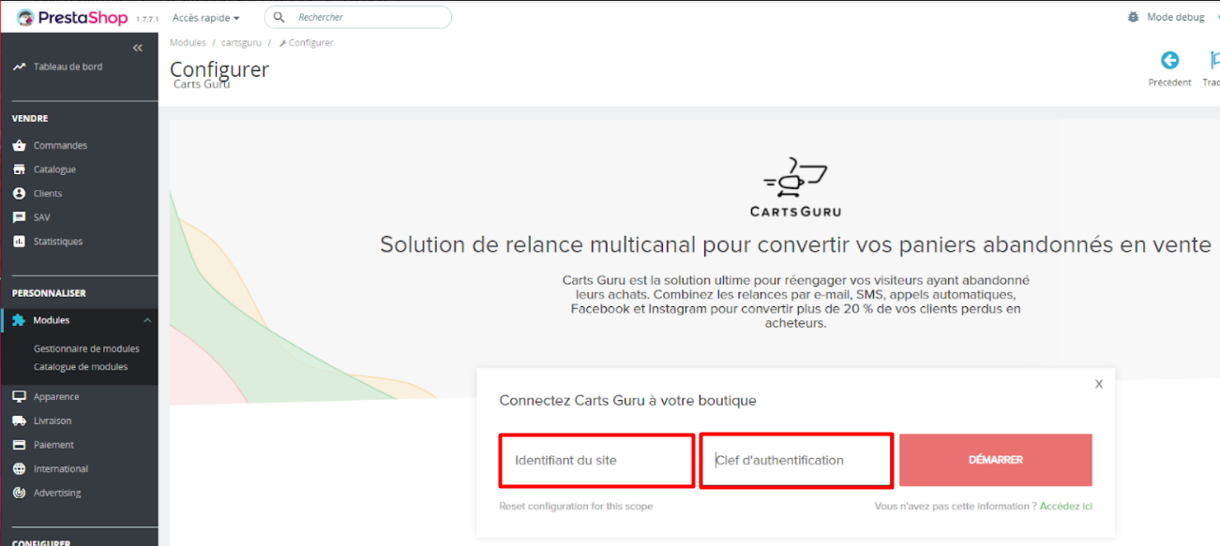Click the Accédez ici link
Image resolution: width=1220 pixels, height=546 pixels.
[1066, 507]
